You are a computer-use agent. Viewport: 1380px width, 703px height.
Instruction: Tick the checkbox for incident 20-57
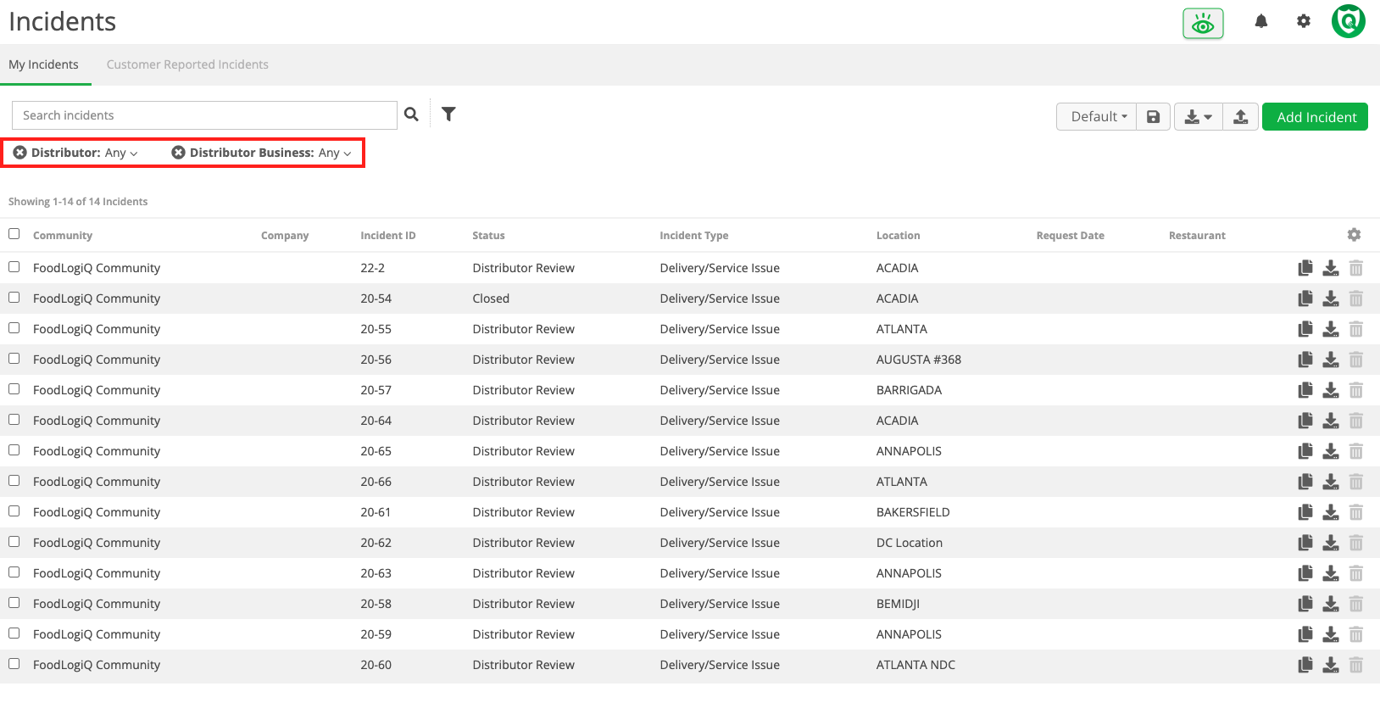[x=14, y=389]
